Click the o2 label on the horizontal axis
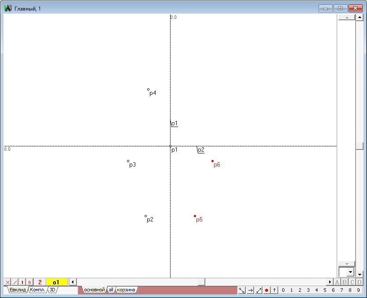367x298 pixels. (x=201, y=150)
